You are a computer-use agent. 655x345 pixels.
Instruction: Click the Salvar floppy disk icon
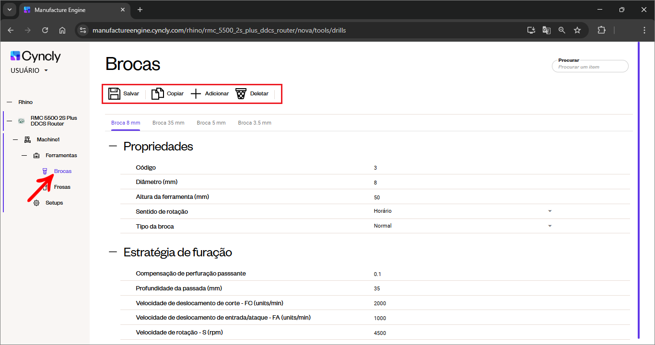[114, 93]
